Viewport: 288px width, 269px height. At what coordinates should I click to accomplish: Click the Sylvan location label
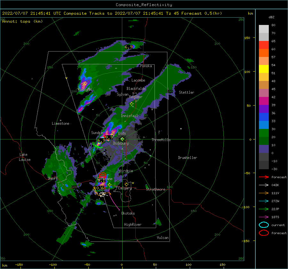tap(123, 94)
